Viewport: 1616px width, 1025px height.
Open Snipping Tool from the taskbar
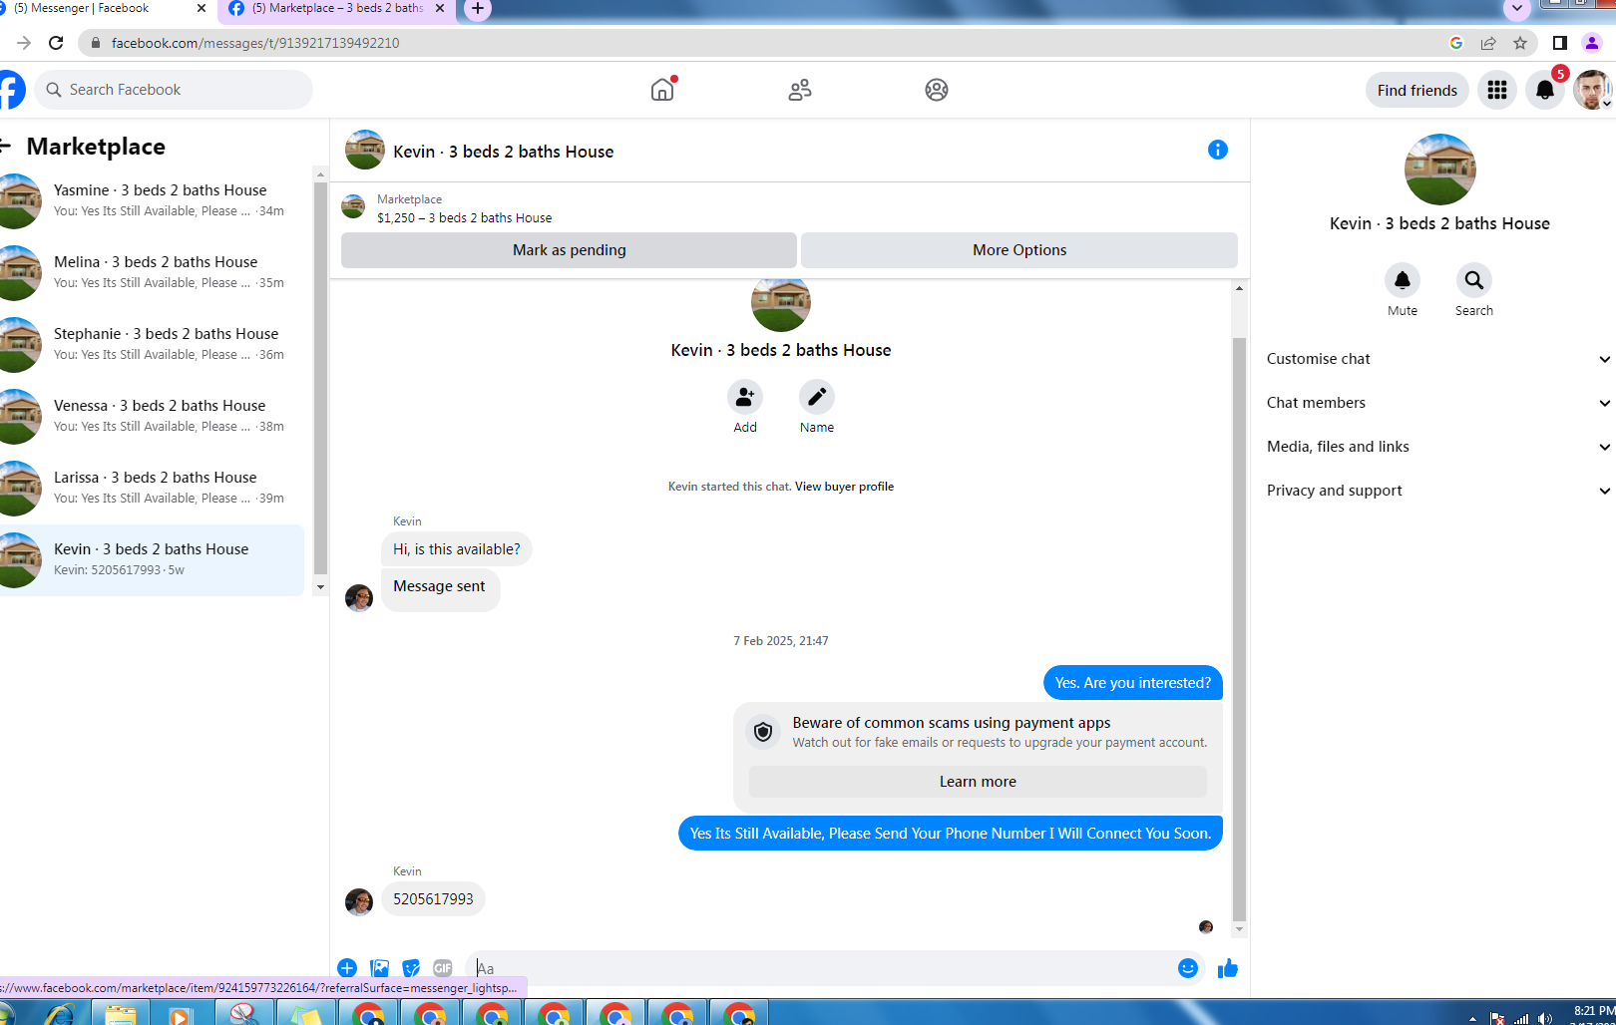[244, 1013]
